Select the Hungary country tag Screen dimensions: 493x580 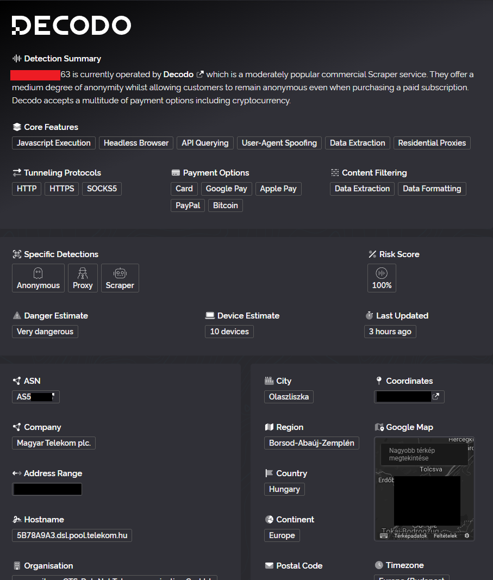coord(284,489)
